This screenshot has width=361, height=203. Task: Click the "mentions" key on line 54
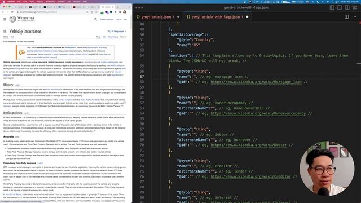[x=179, y=55]
